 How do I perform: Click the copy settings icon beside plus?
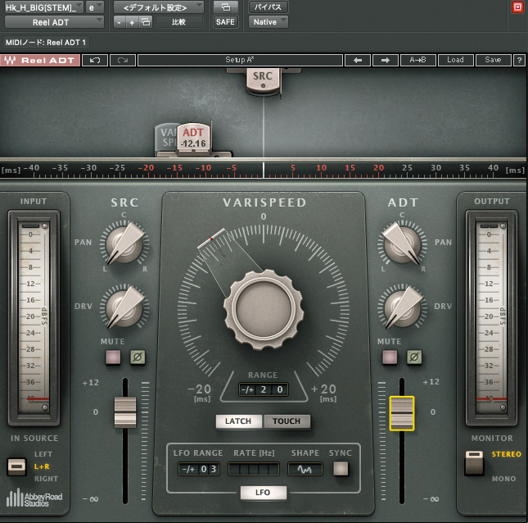point(146,22)
